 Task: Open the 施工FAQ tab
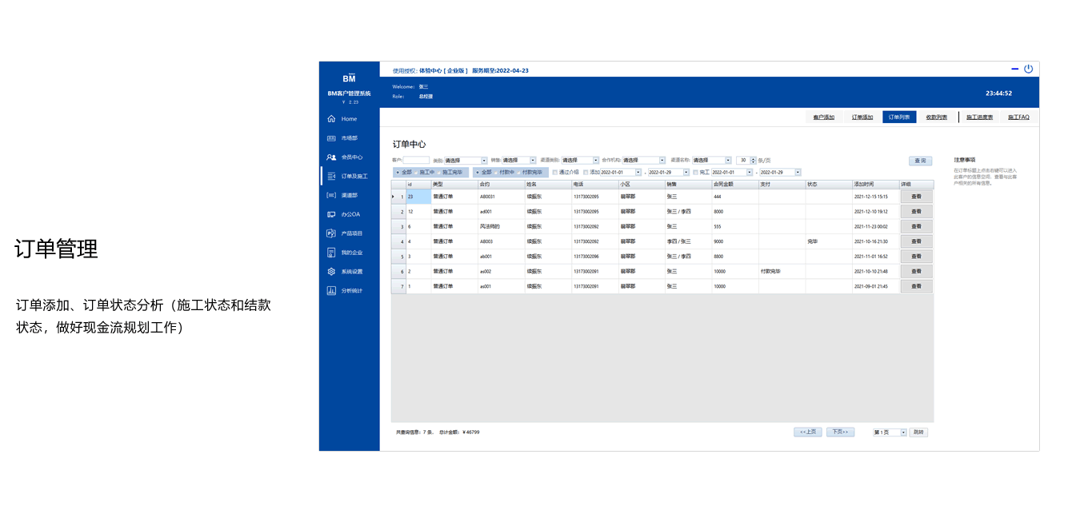point(1018,118)
